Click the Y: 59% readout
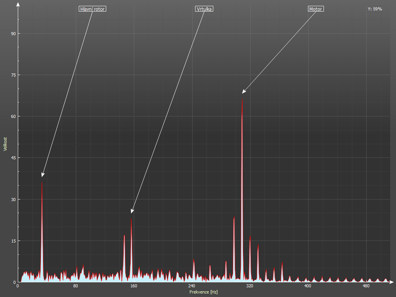Viewport: 396px width, 297px height. coord(375,9)
